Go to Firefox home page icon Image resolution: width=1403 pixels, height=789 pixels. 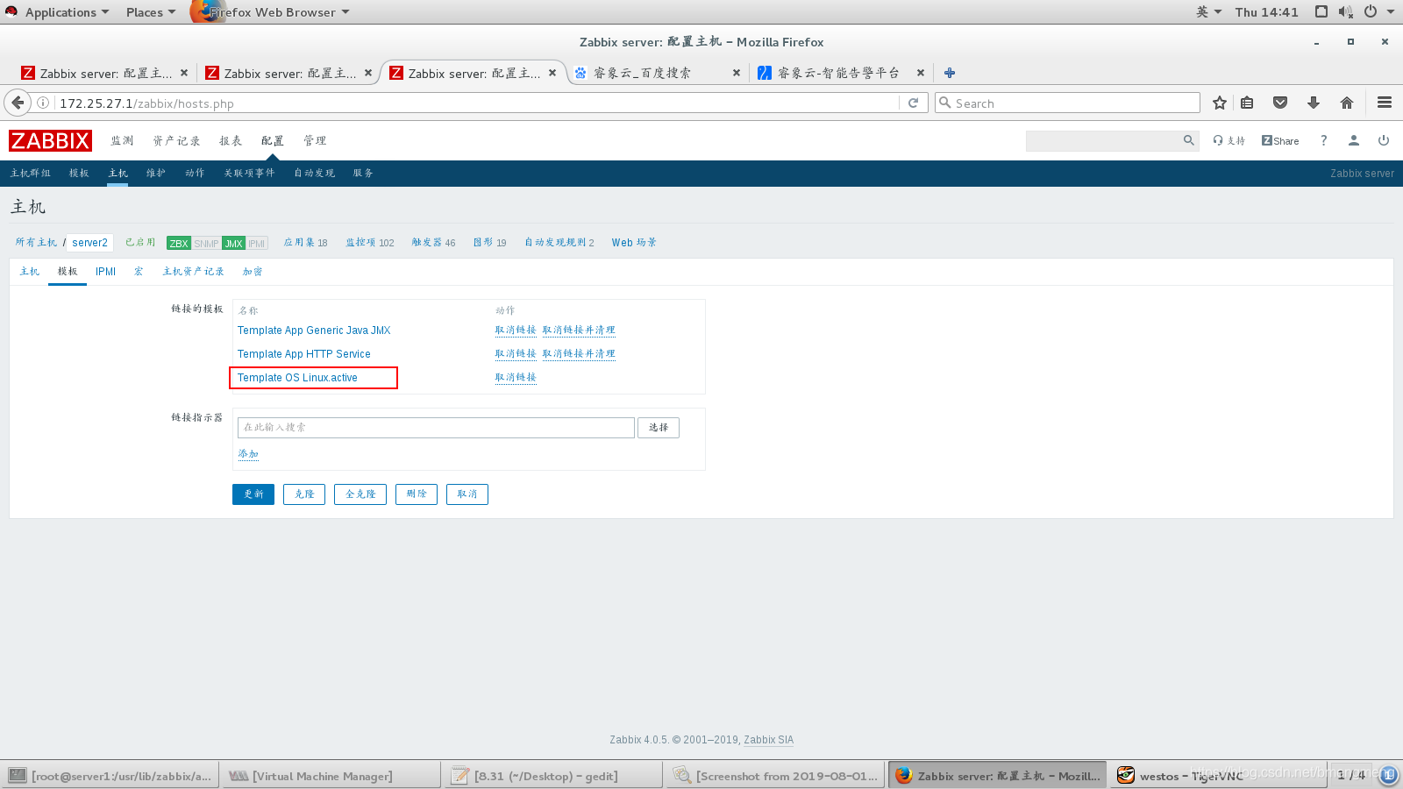point(1347,103)
